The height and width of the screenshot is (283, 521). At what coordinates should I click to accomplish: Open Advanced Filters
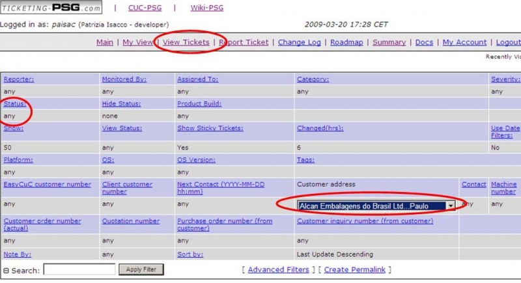click(279, 270)
